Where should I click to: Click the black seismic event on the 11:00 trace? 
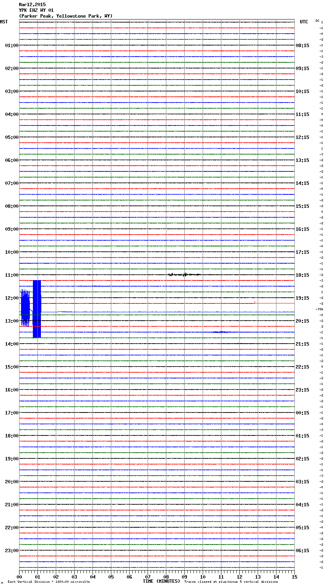tap(184, 274)
